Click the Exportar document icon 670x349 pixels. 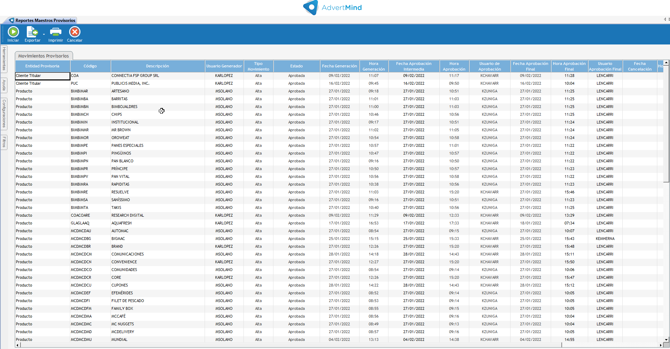[32, 32]
